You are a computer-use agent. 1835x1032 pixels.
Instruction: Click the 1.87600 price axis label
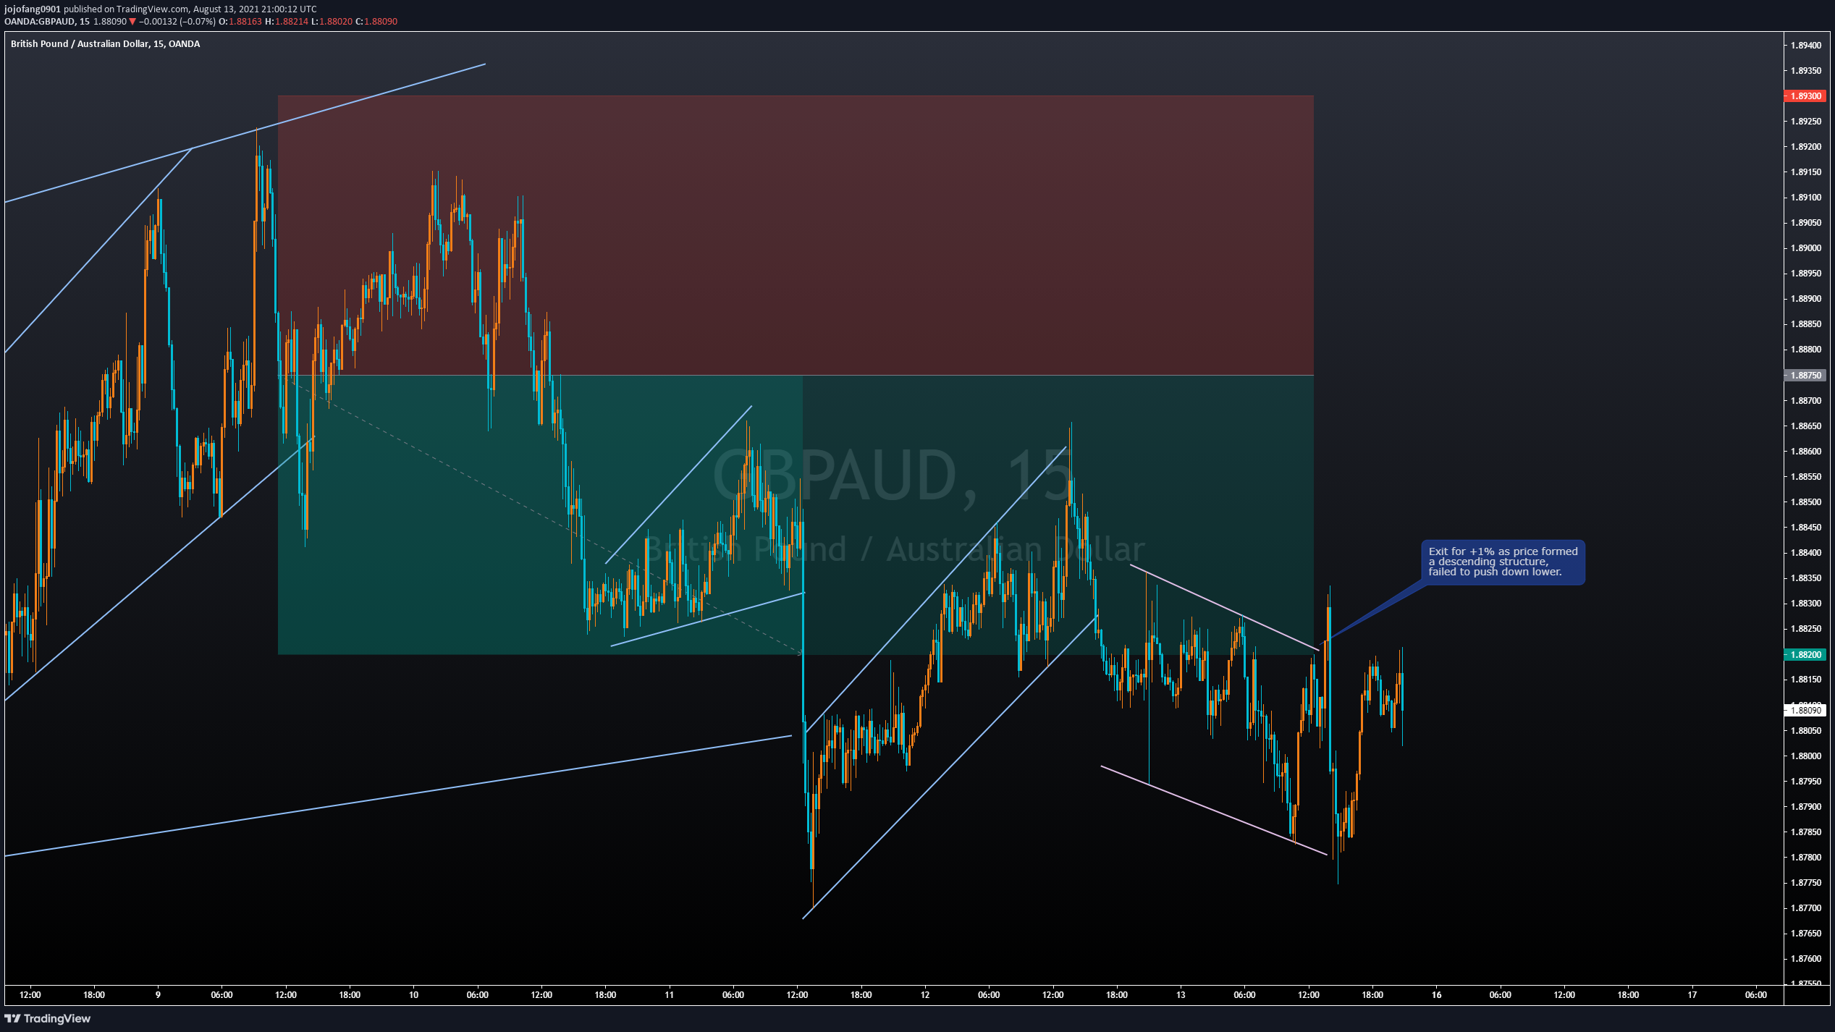click(x=1805, y=959)
